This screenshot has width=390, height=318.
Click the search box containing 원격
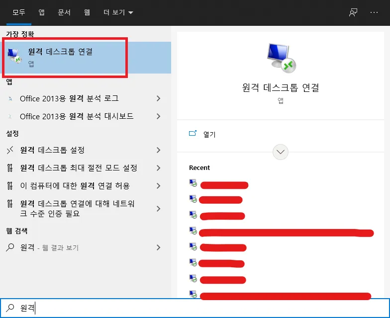coord(195,308)
